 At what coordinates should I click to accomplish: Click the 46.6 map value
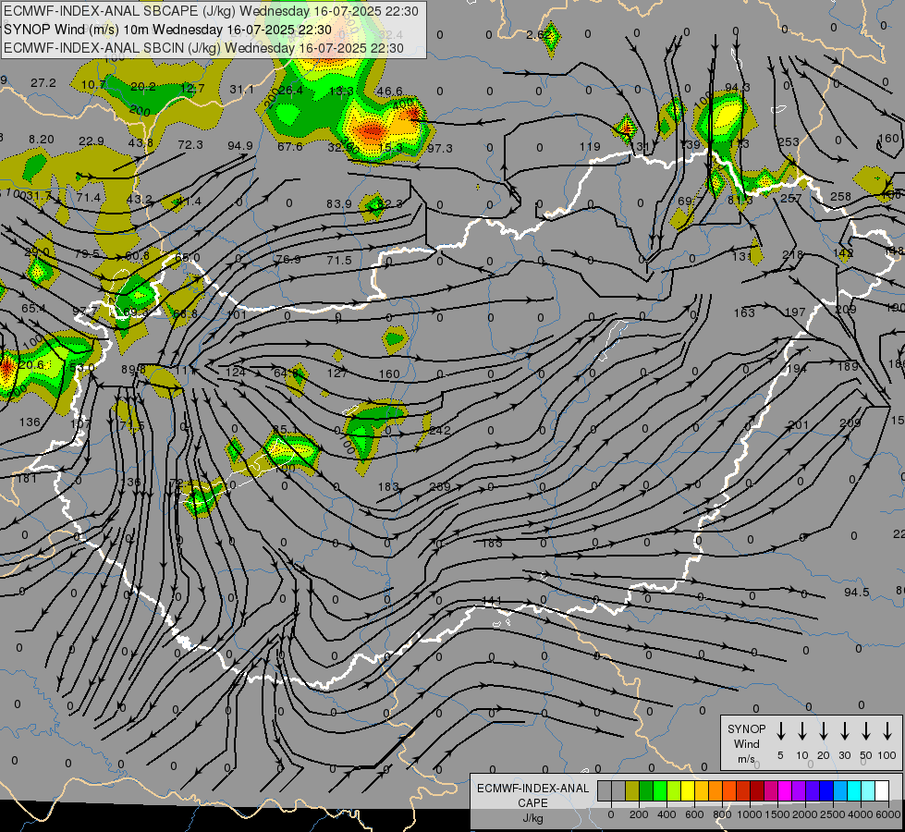pos(389,91)
